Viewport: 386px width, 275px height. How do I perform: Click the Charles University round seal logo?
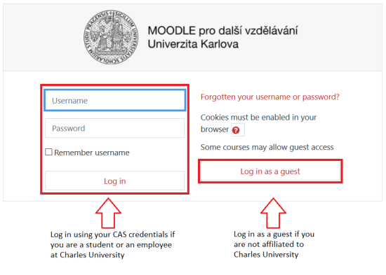click(111, 37)
